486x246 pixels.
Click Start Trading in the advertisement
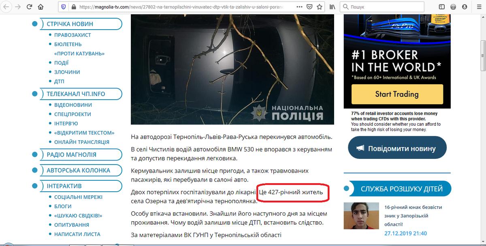click(397, 94)
